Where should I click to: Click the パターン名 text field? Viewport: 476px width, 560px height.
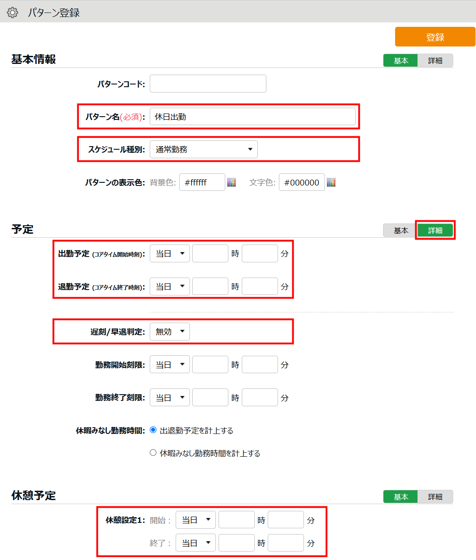click(x=253, y=117)
